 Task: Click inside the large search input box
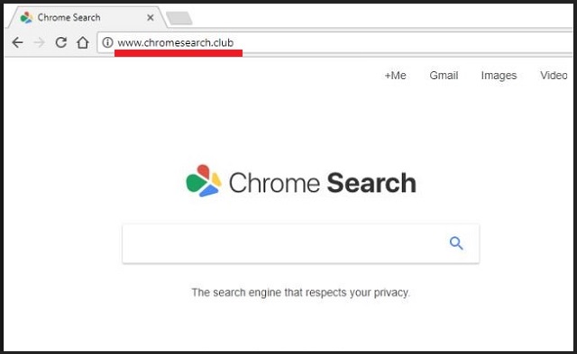[283, 243]
